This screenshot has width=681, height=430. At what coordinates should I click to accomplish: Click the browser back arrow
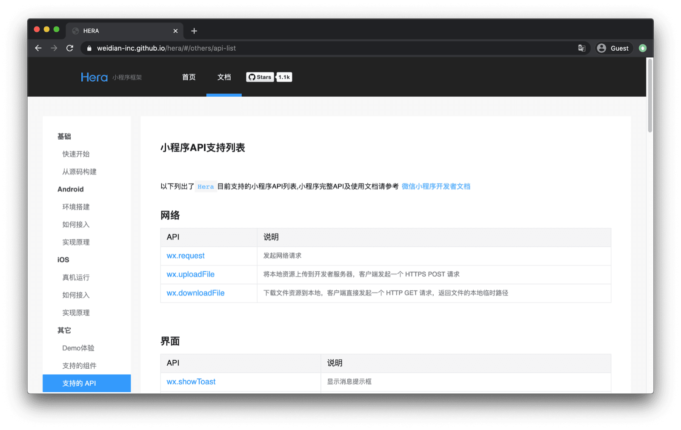point(38,48)
